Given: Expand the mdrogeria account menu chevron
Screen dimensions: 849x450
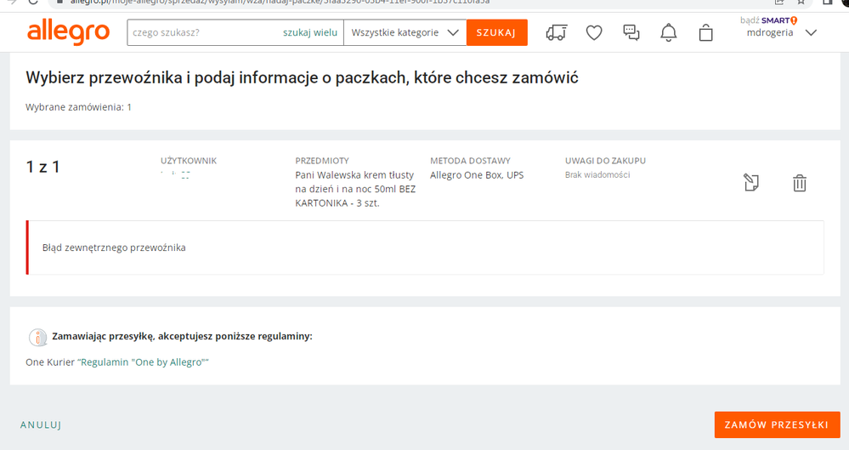Looking at the screenshot, I should (x=811, y=33).
